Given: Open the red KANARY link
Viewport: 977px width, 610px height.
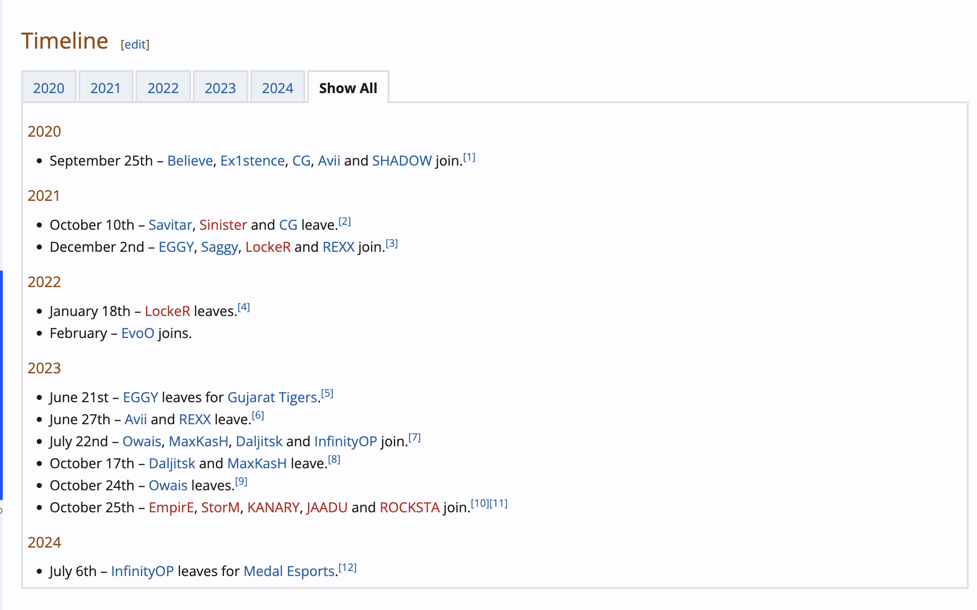Looking at the screenshot, I should click(273, 507).
